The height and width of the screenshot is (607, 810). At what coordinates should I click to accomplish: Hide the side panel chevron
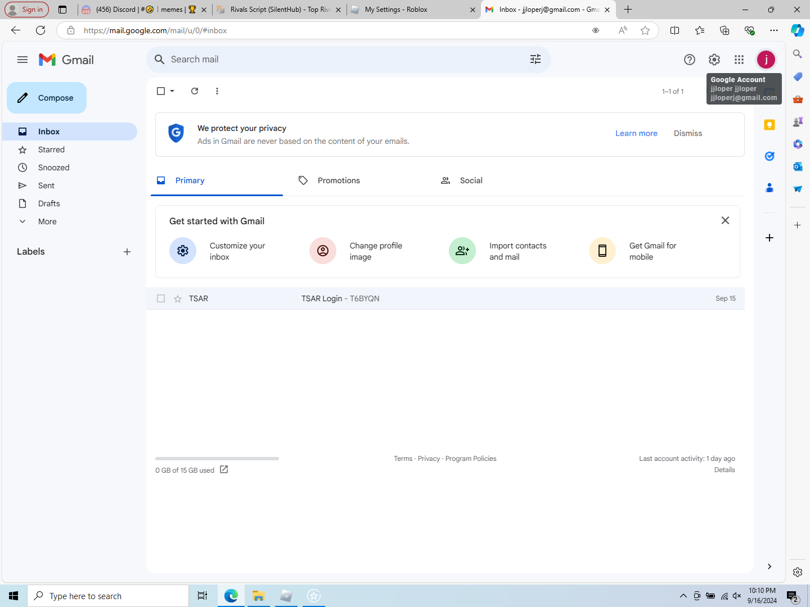tap(769, 567)
